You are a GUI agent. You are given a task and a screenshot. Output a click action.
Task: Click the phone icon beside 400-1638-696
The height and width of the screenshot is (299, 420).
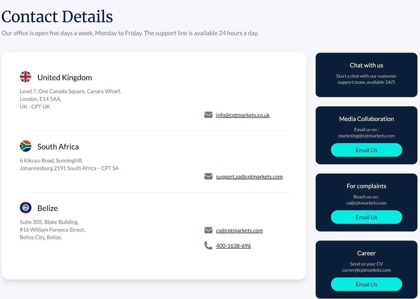(x=208, y=246)
